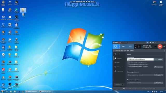
Task: Take a screenshot with Bandicam camera icon
Action: click(164, 47)
